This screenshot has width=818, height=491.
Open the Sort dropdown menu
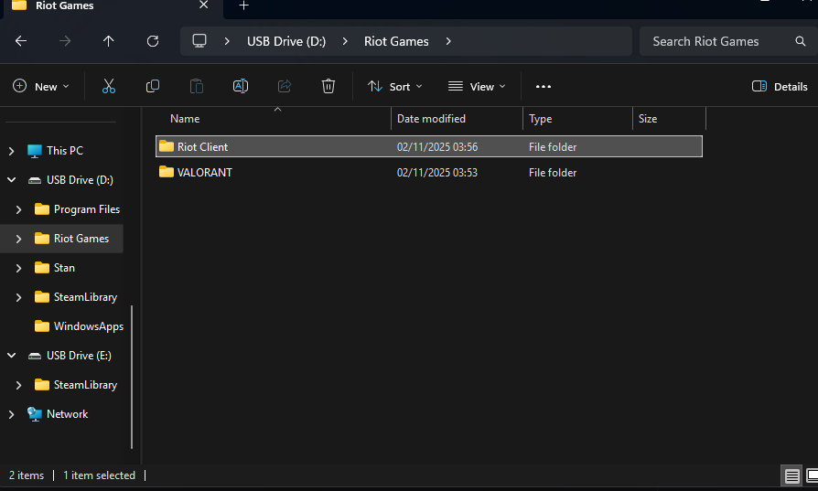point(395,87)
